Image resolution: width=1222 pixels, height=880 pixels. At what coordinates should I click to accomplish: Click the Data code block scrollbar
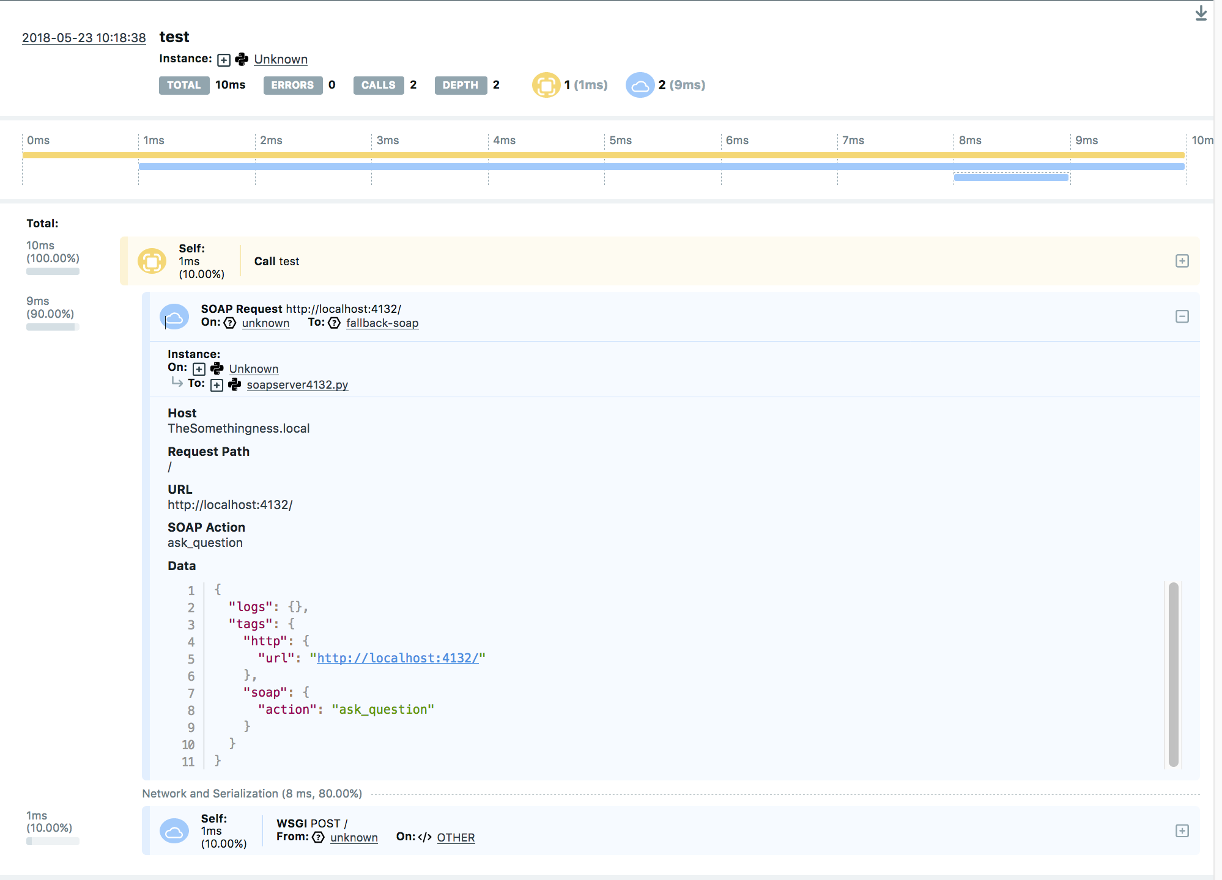(1173, 674)
